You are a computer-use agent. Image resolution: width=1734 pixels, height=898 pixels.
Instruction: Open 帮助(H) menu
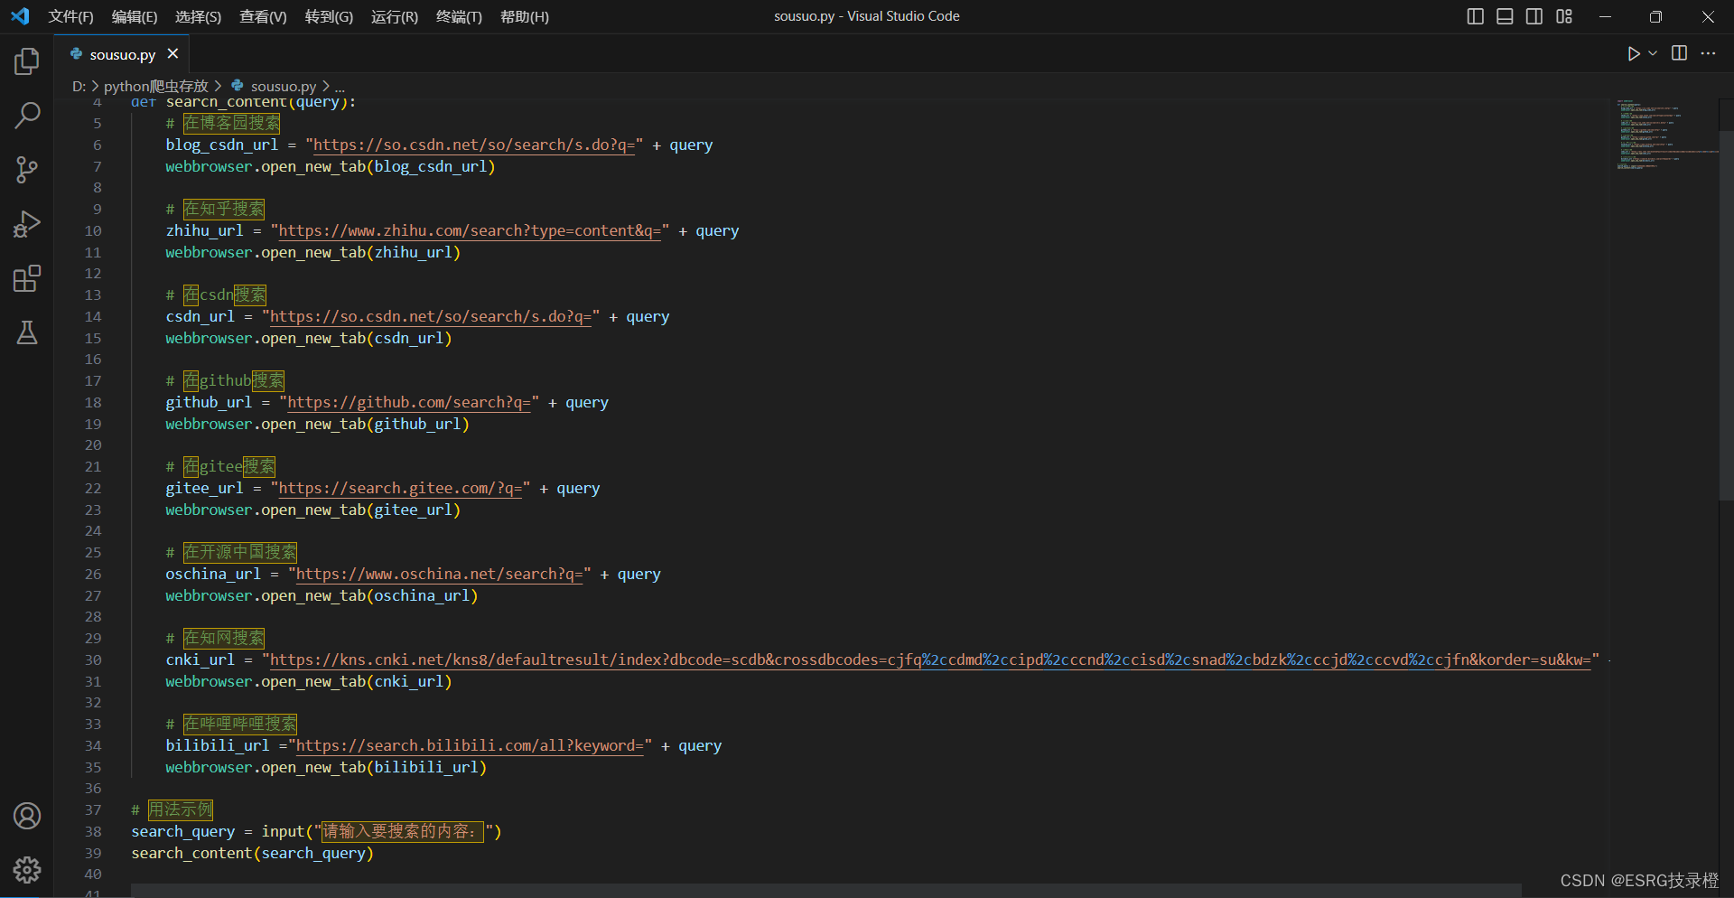click(525, 16)
